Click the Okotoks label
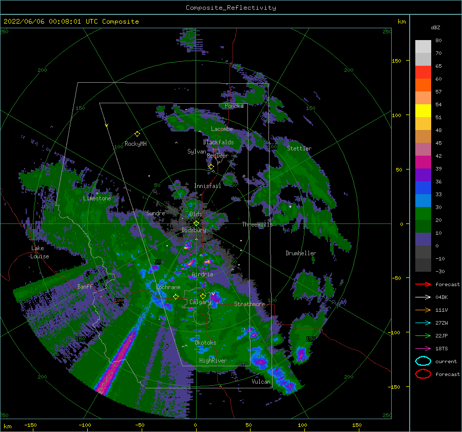 205,343
